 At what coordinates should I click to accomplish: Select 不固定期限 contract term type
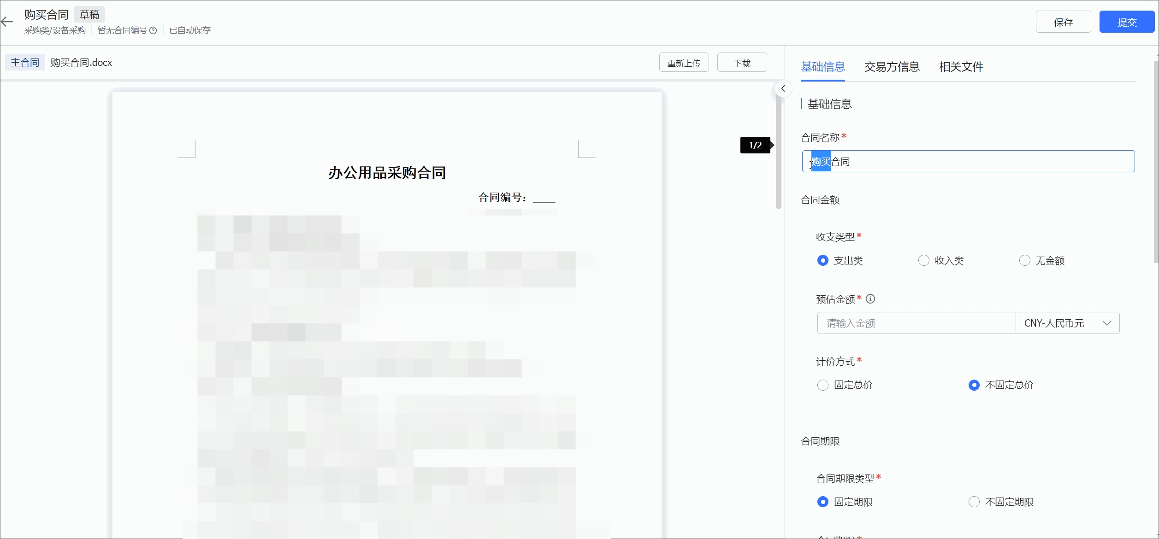[x=974, y=502]
